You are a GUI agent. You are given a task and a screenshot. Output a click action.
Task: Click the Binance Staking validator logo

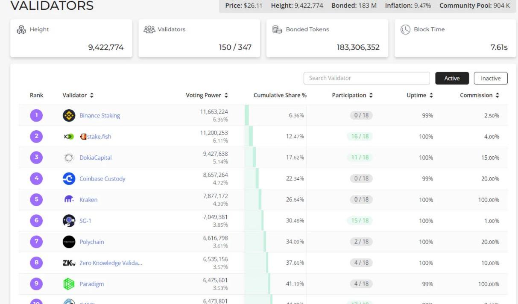click(x=69, y=115)
